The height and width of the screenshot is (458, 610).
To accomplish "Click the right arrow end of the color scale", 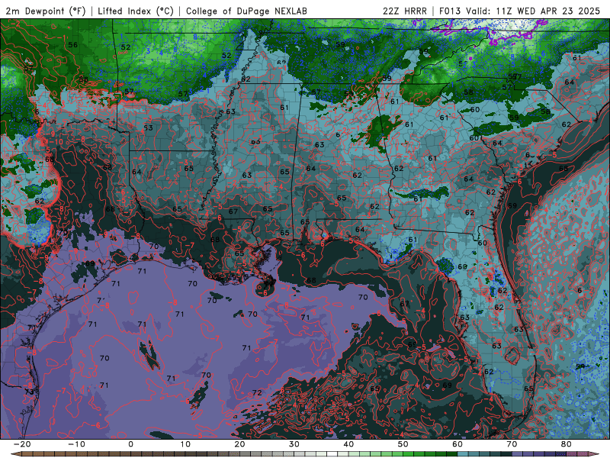I will [x=596, y=454].
